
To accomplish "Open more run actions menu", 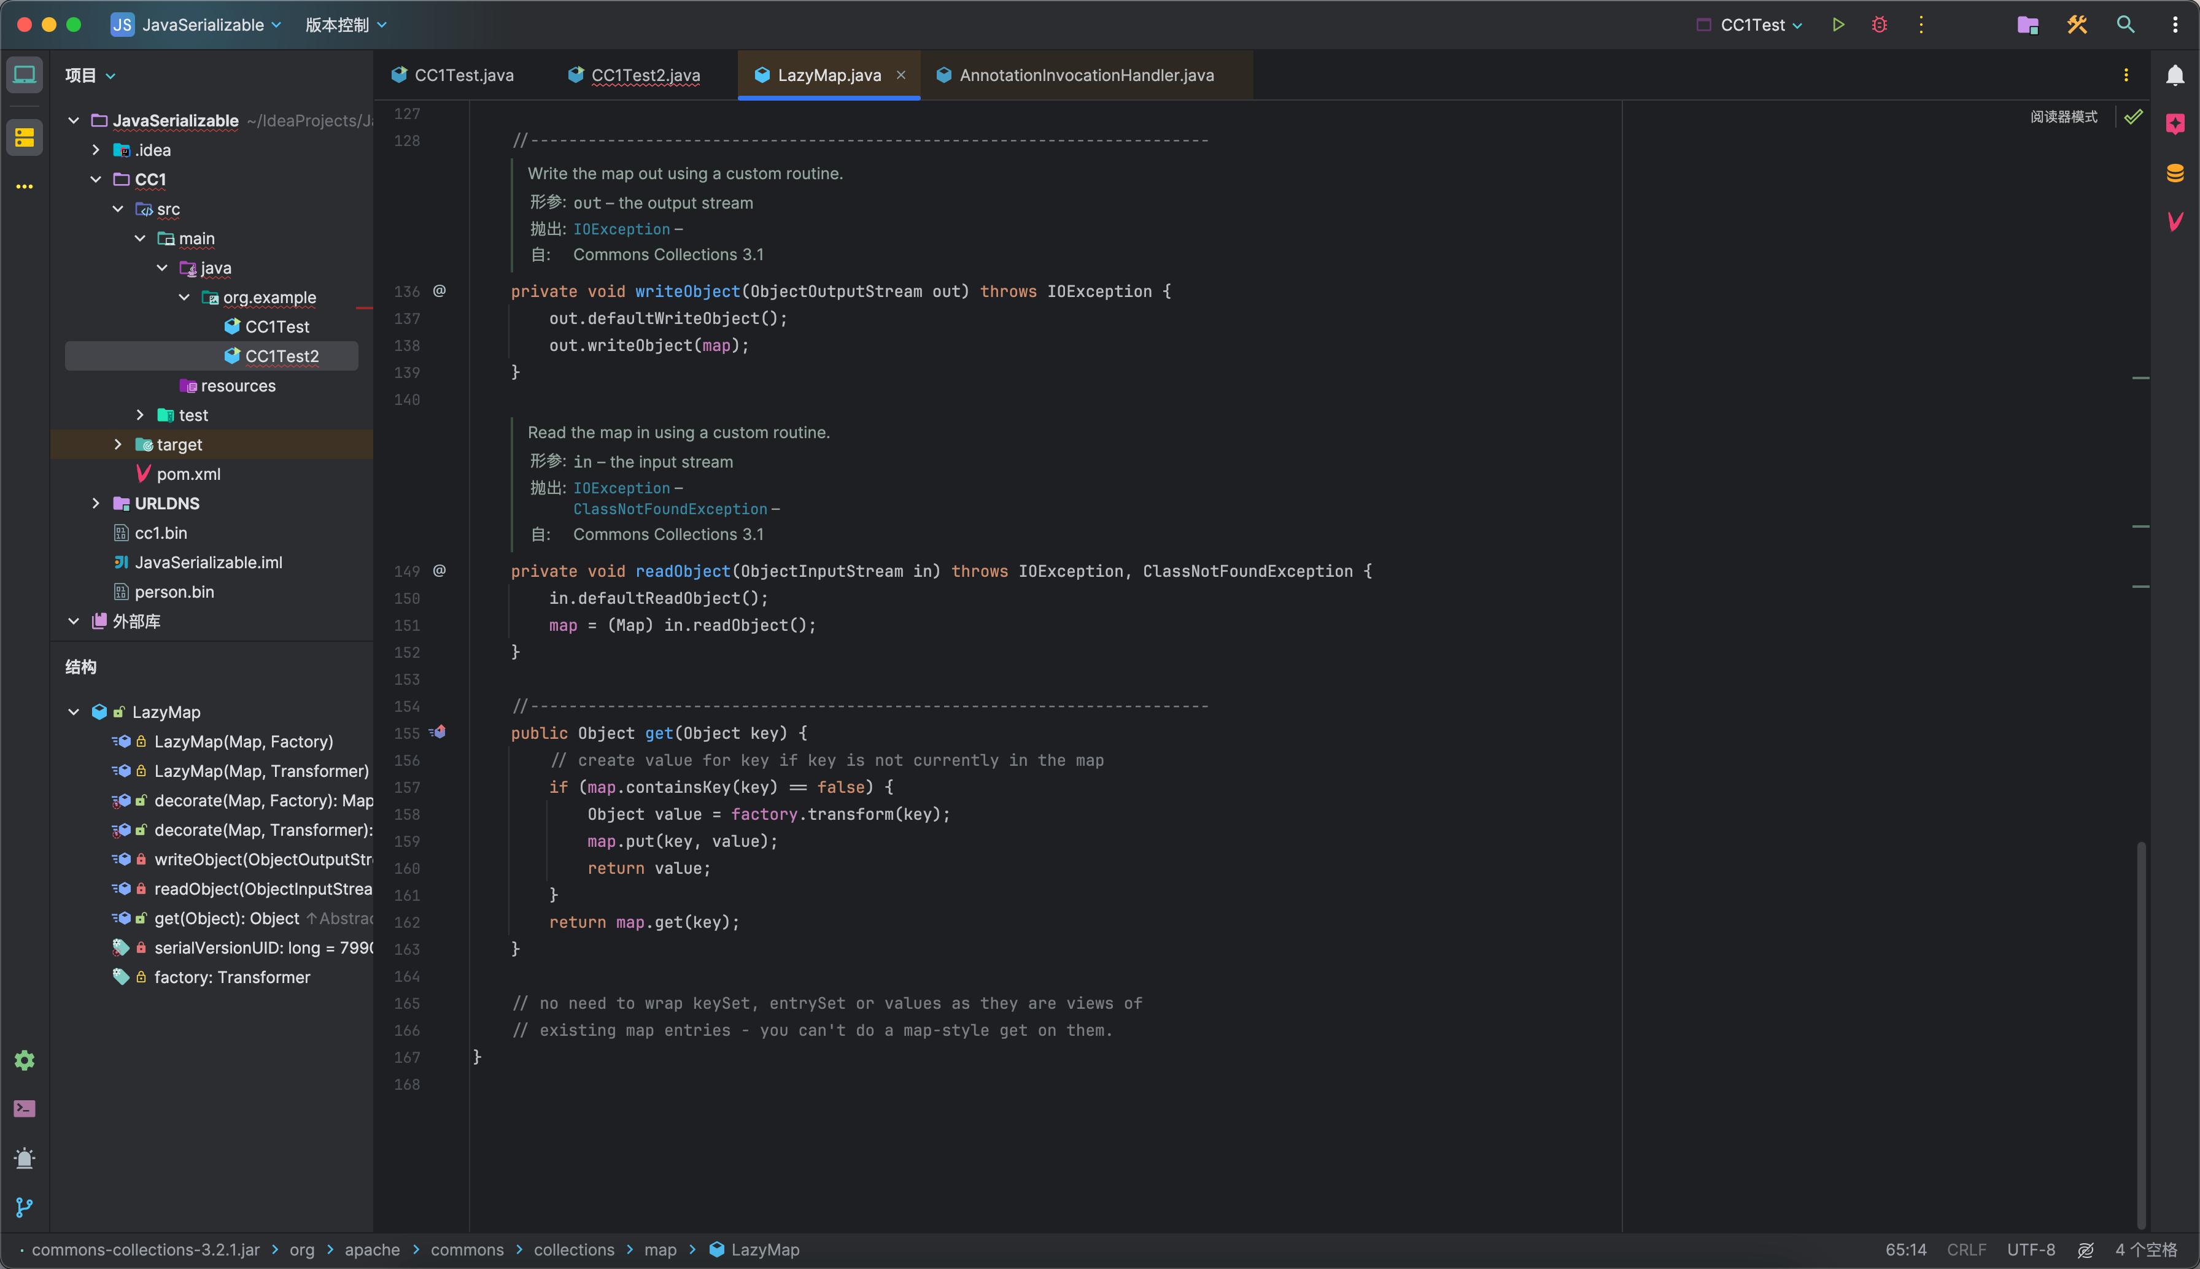I will pyautogui.click(x=1921, y=25).
